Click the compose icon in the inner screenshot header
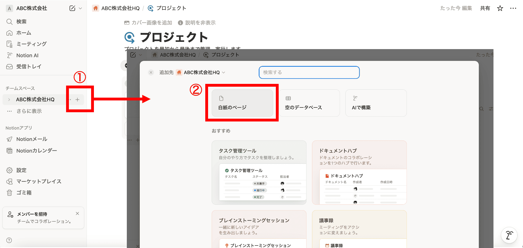The width and height of the screenshot is (523, 248). point(133,55)
